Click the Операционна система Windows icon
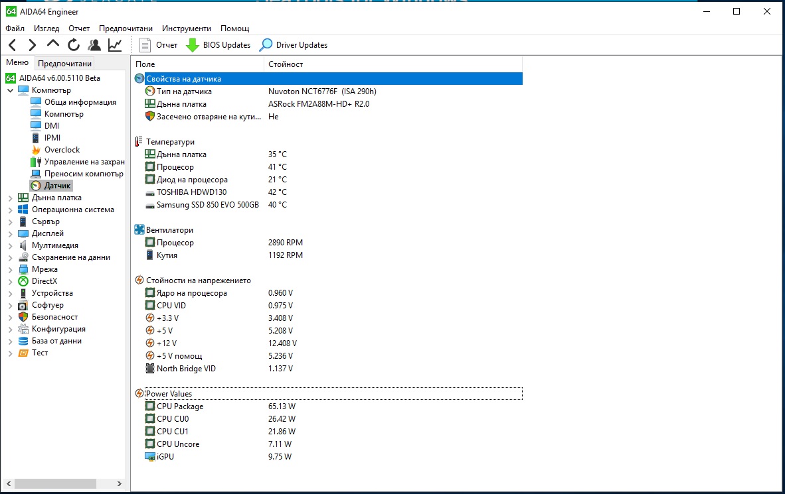785x494 pixels. [x=23, y=210]
